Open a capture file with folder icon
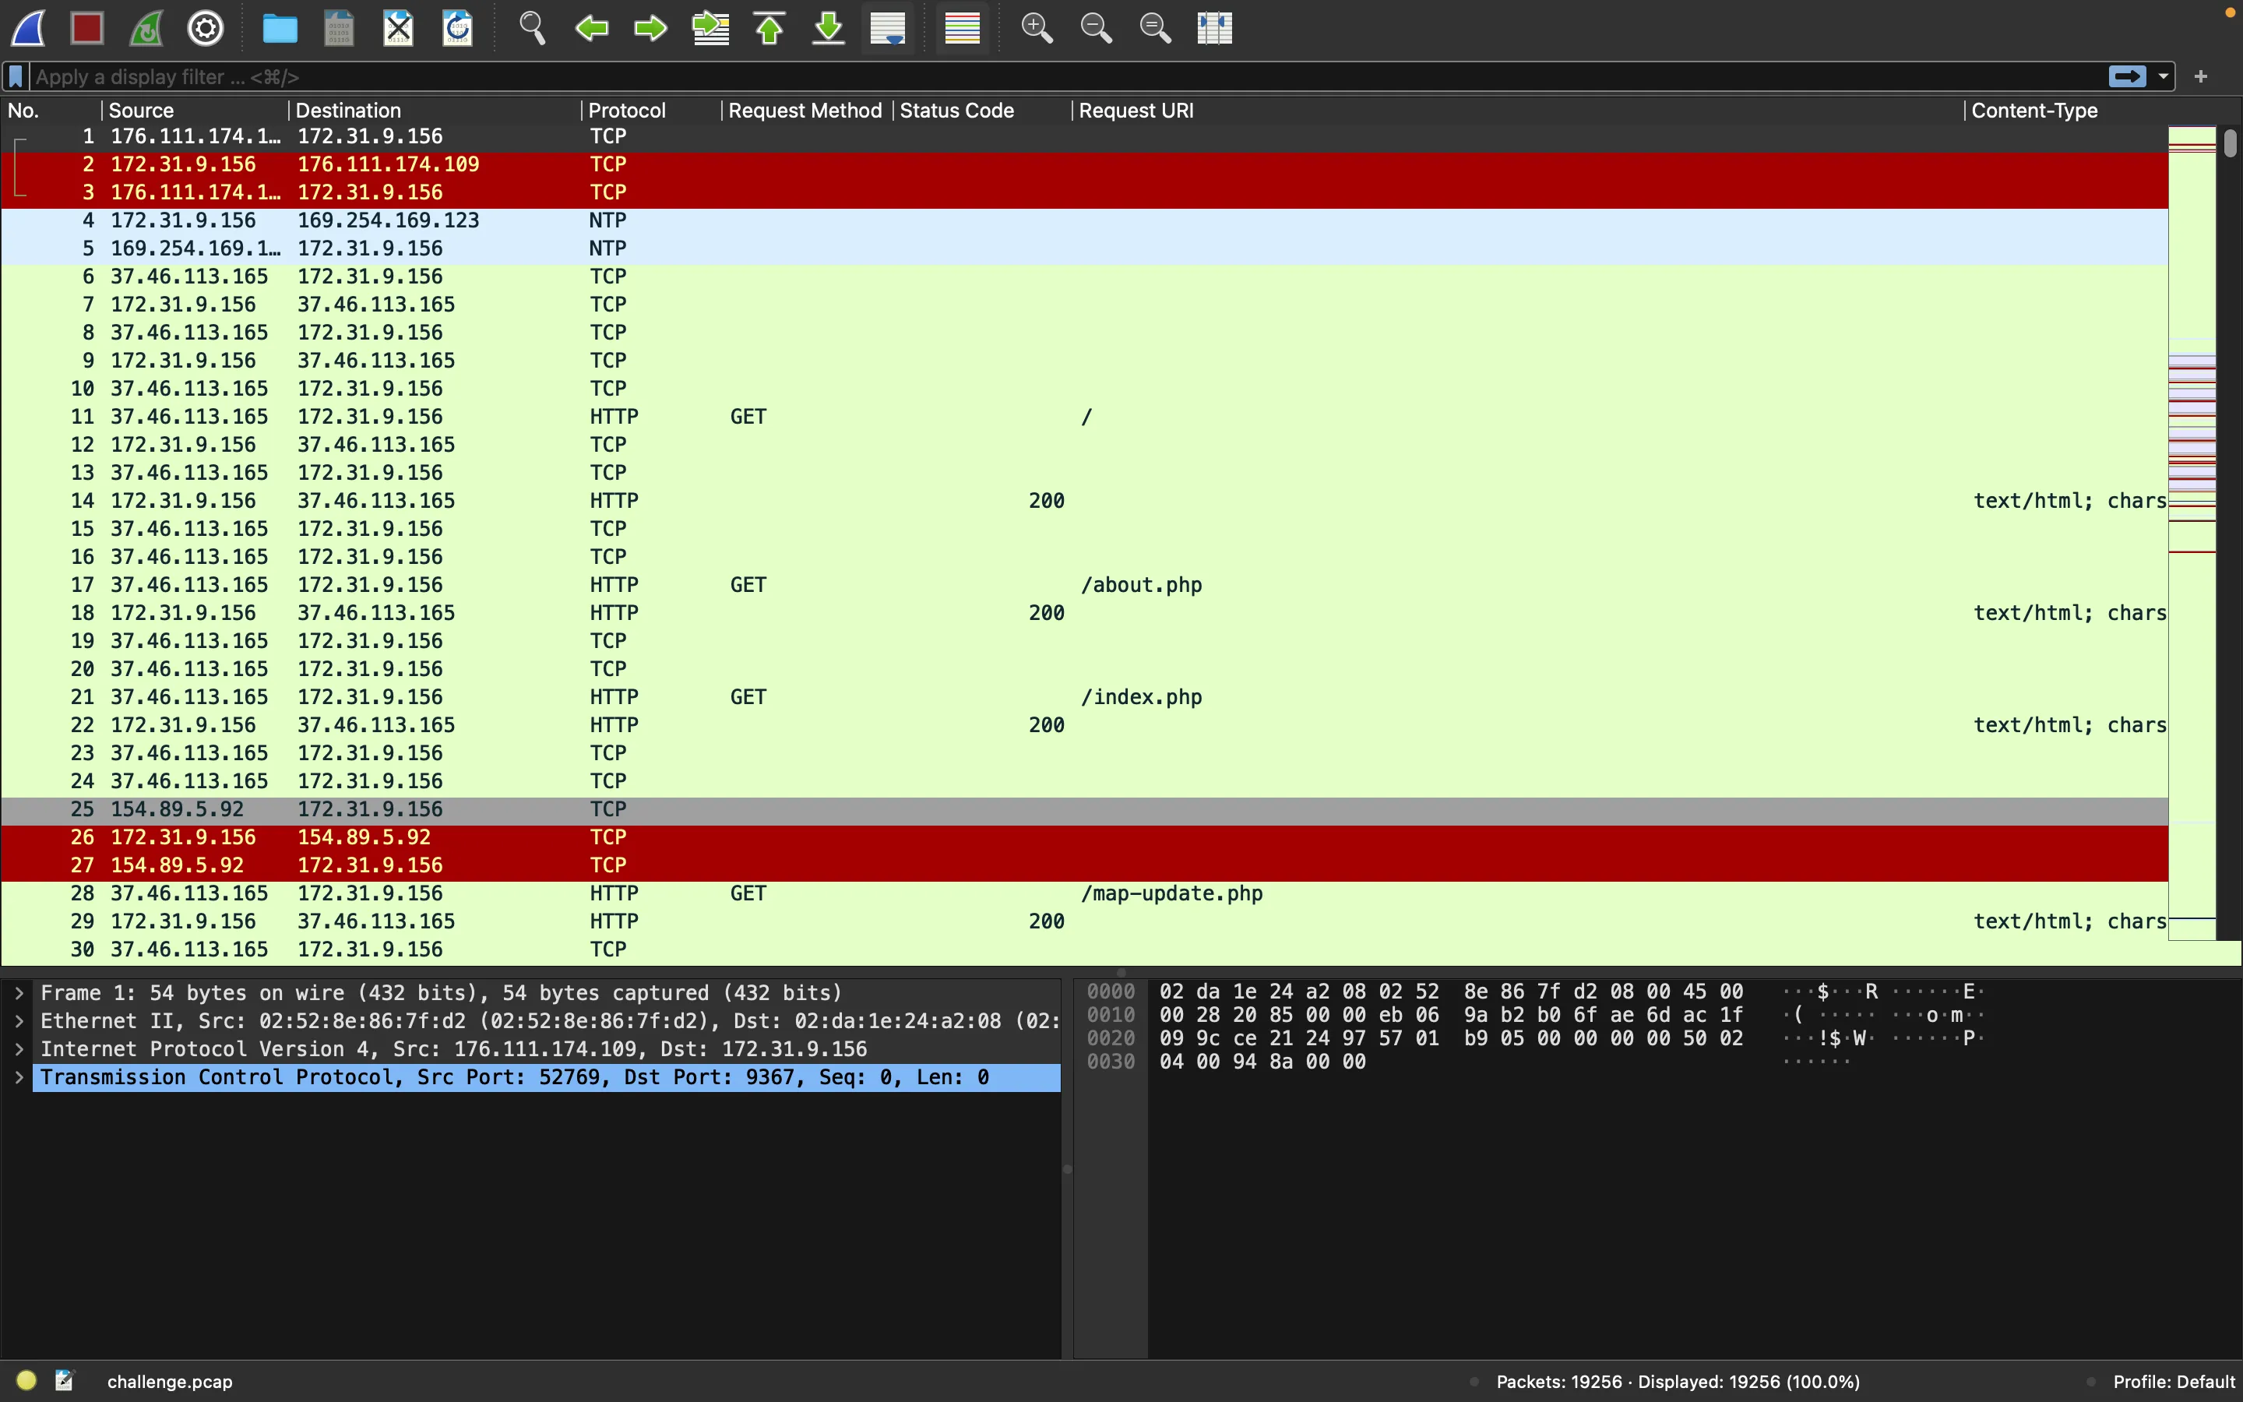Viewport: 2243px width, 1402px height. [x=280, y=28]
